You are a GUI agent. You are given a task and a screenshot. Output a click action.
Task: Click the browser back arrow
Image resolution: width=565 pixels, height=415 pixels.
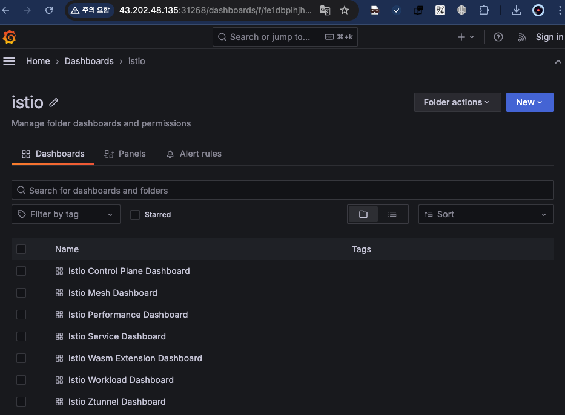click(x=6, y=10)
